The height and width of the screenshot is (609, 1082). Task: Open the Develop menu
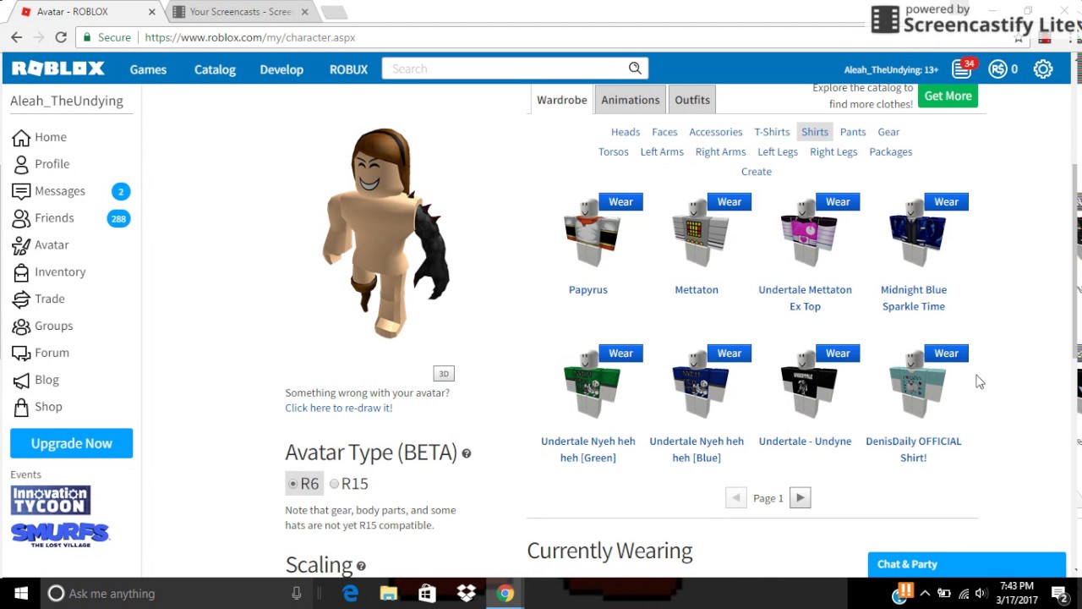[x=281, y=69]
